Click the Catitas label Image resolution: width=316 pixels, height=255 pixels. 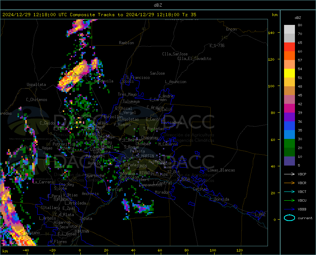200,189
